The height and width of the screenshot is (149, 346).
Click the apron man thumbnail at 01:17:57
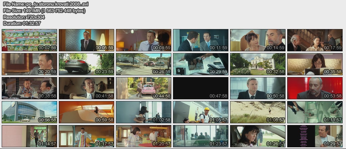coord(86,136)
